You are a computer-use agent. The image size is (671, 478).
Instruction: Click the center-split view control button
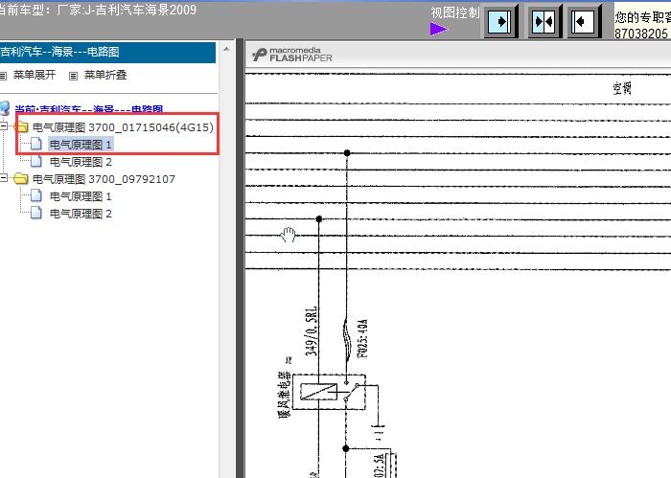544,21
